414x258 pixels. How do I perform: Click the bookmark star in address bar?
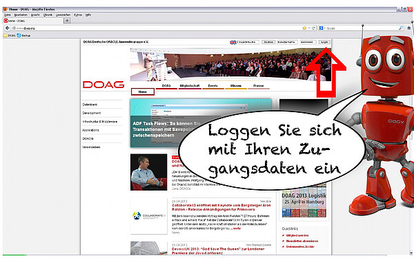click(304, 28)
